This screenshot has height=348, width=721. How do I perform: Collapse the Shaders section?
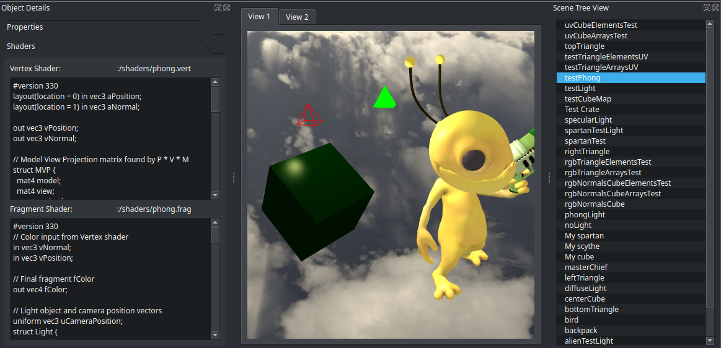[x=21, y=46]
